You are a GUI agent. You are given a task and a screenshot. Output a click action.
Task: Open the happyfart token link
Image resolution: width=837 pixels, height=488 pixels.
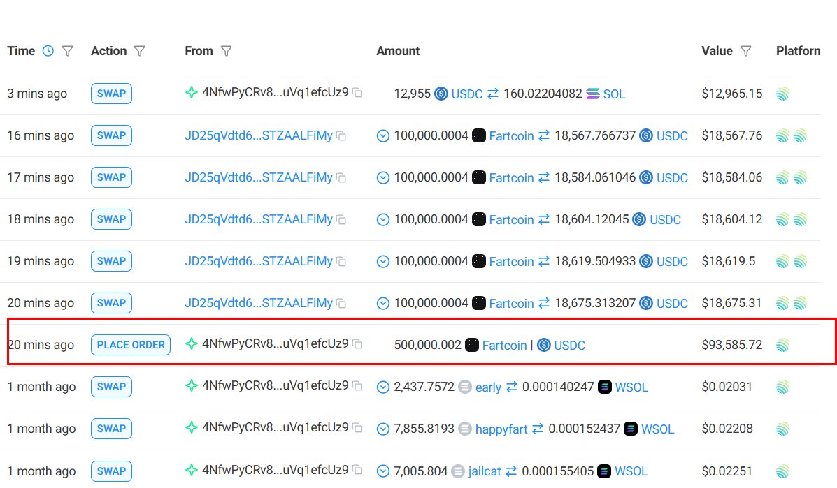coord(501,429)
